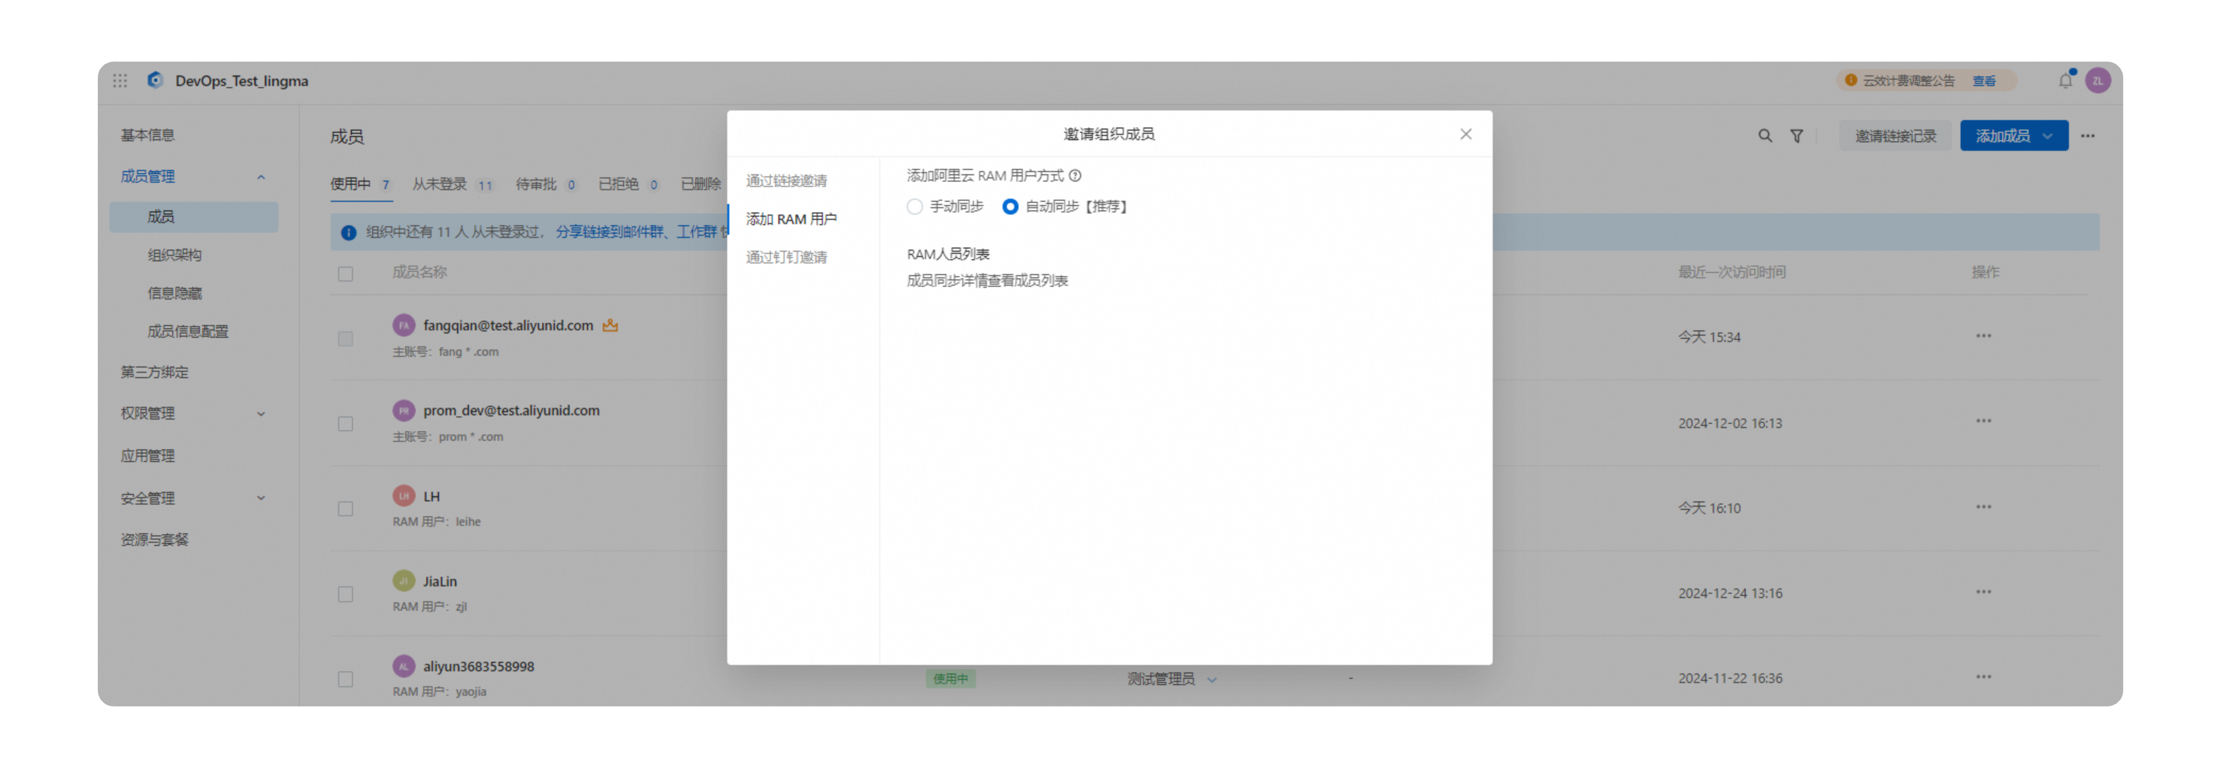Open the app grid launcher icon
The width and height of the screenshot is (2221, 768).
point(120,80)
